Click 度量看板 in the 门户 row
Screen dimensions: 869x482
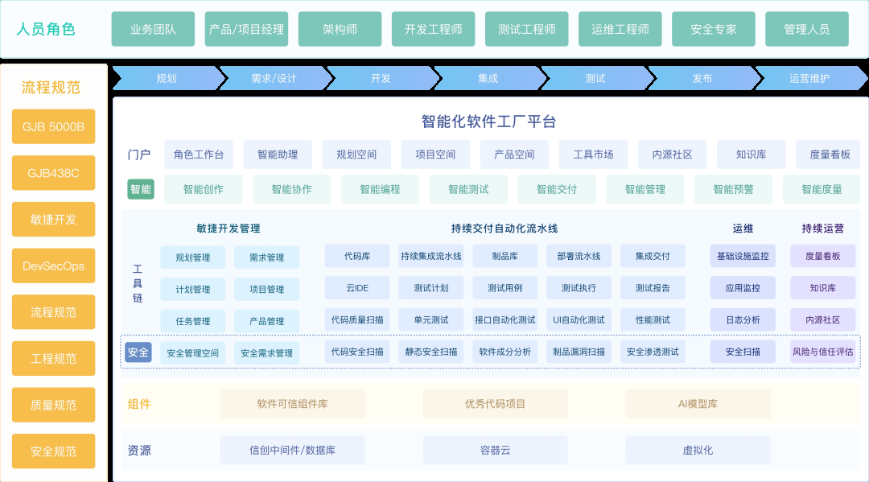click(x=830, y=154)
